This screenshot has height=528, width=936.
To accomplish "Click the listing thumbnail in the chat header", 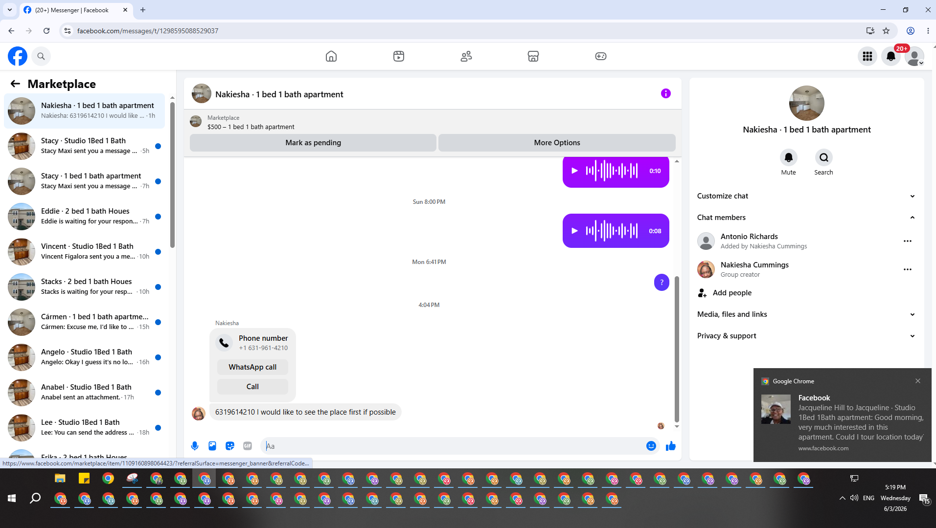I will click(x=202, y=93).
